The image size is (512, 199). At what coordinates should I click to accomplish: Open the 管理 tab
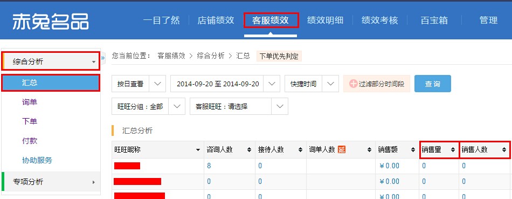click(x=488, y=20)
